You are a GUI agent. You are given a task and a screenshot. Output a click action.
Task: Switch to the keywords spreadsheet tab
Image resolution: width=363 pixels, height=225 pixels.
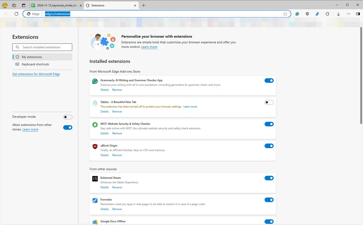(x=56, y=5)
